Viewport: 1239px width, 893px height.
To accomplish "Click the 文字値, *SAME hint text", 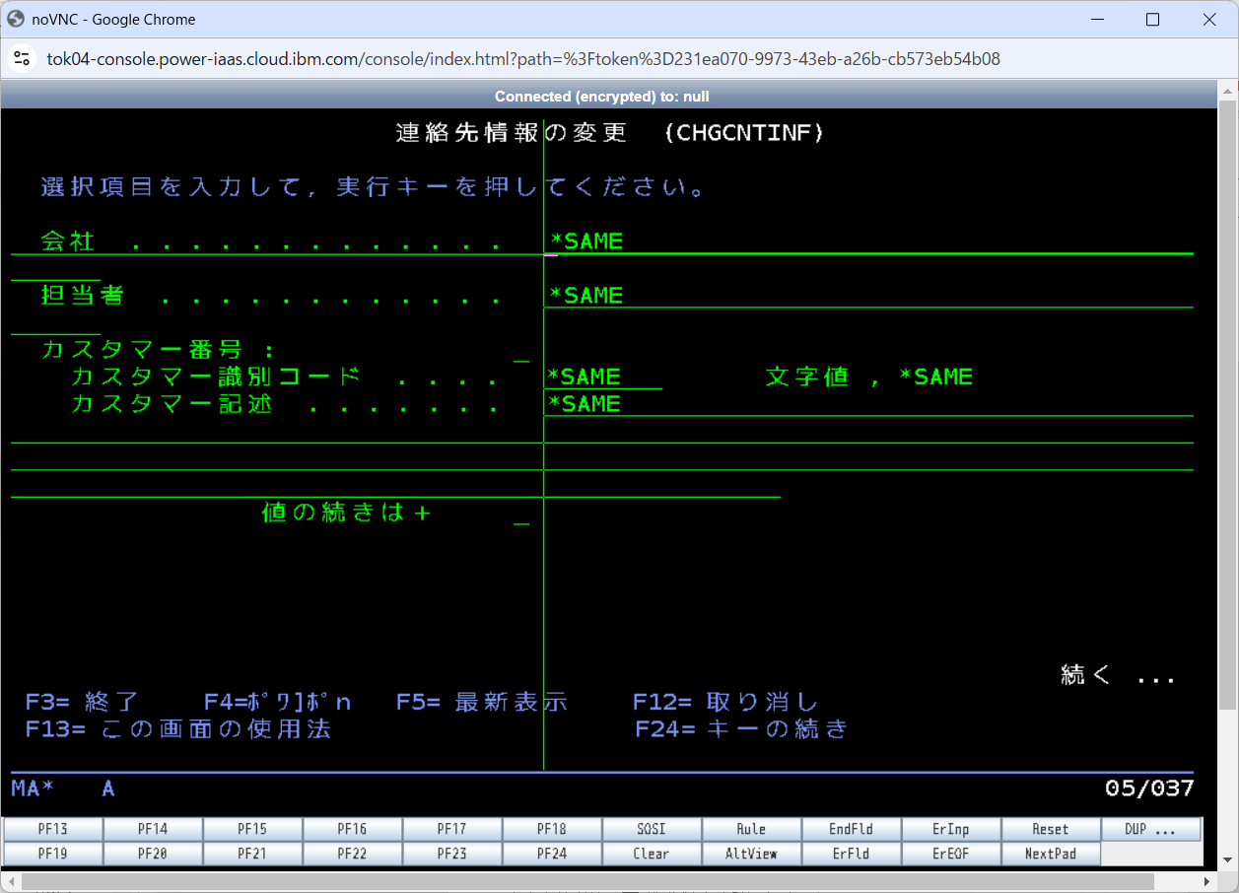I will (x=868, y=377).
